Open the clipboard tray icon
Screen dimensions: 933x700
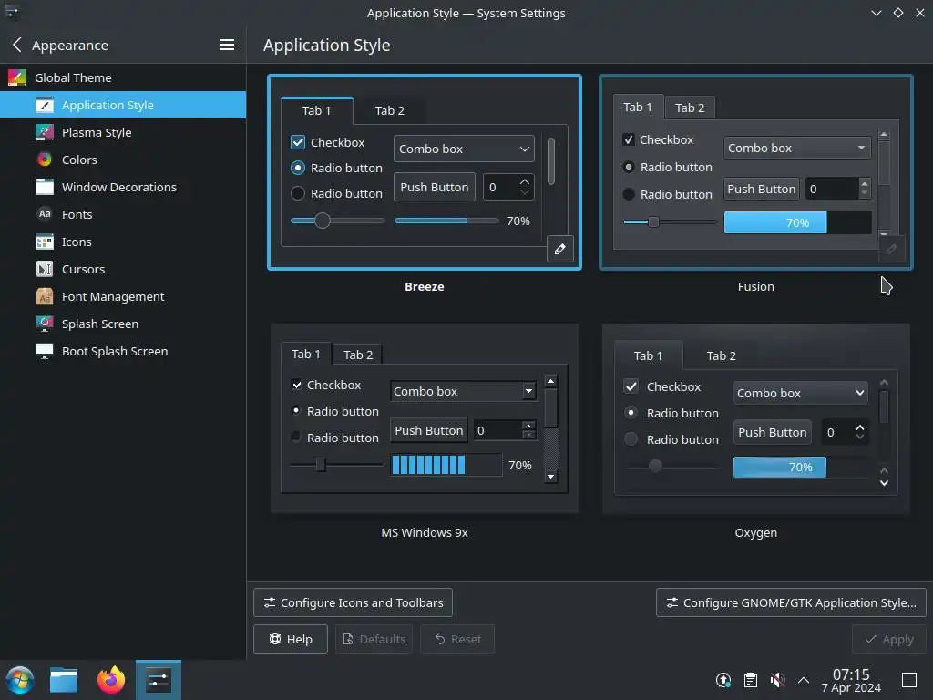tap(751, 680)
